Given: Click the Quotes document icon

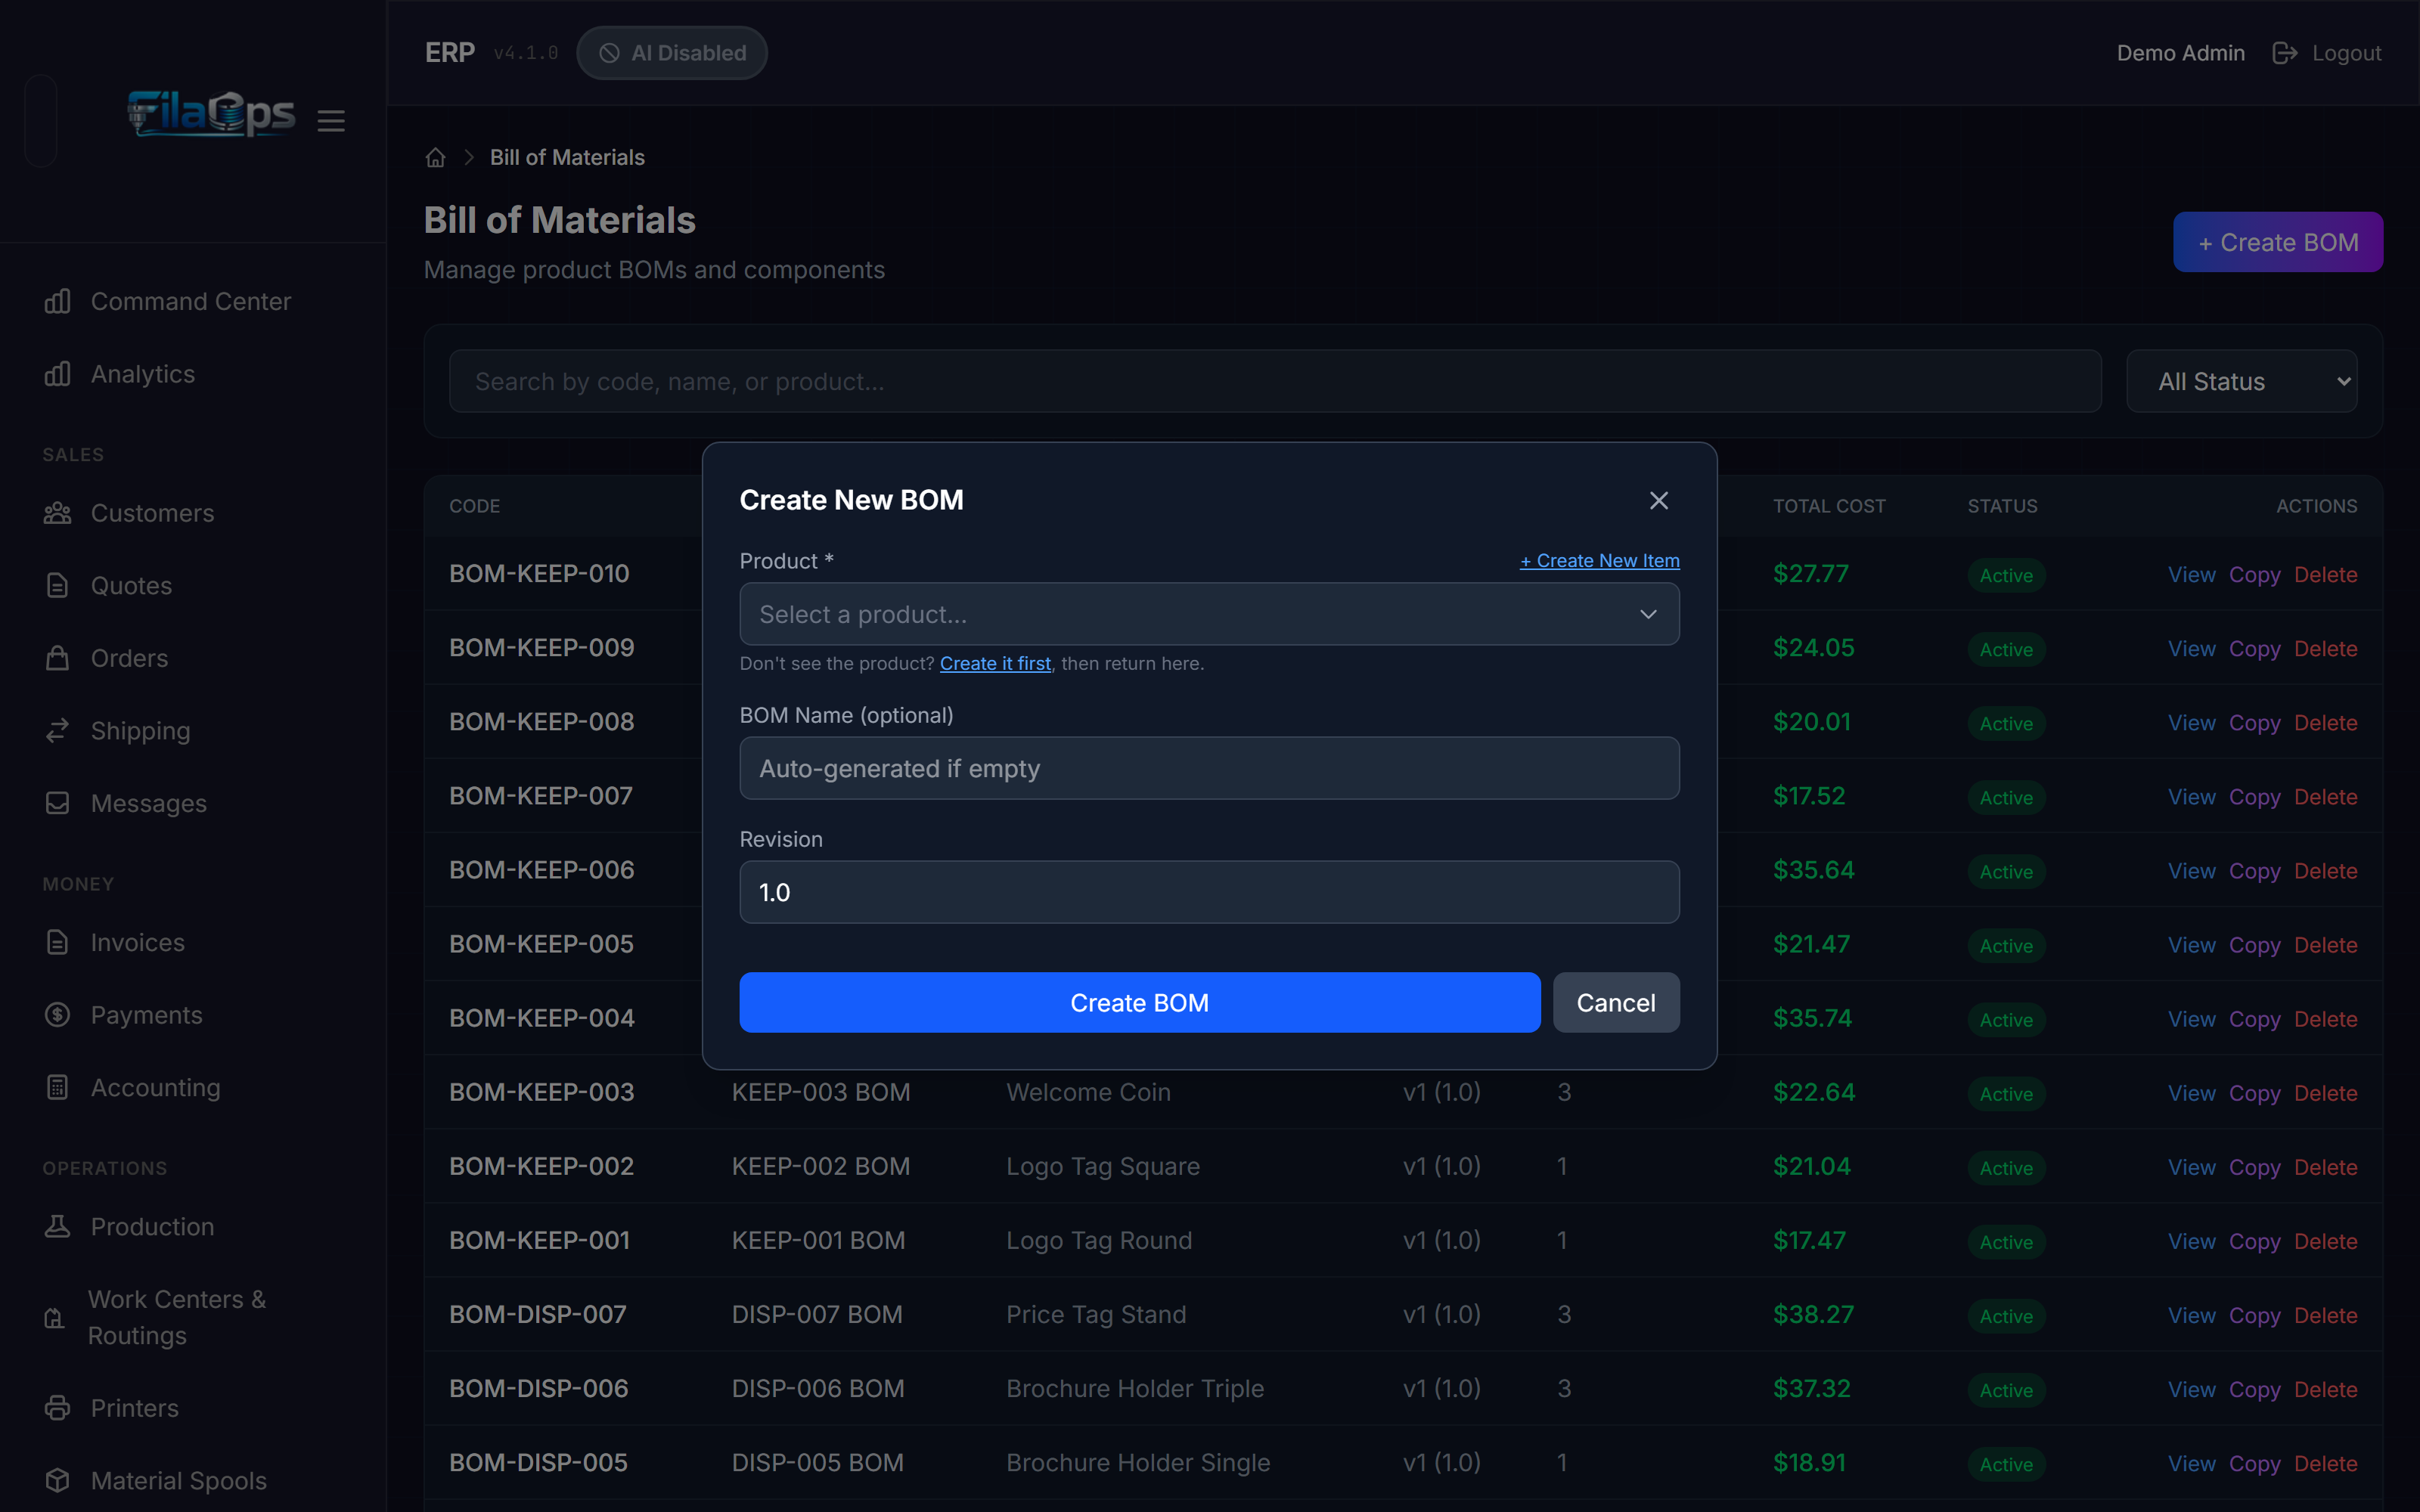Looking at the screenshot, I should 58,586.
